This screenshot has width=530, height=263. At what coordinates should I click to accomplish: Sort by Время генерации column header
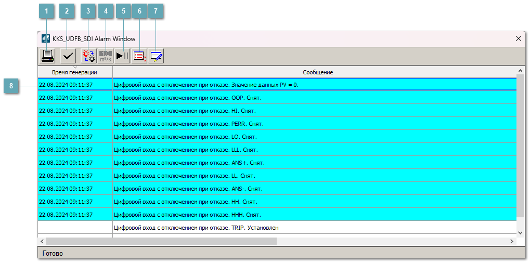[x=75, y=72]
